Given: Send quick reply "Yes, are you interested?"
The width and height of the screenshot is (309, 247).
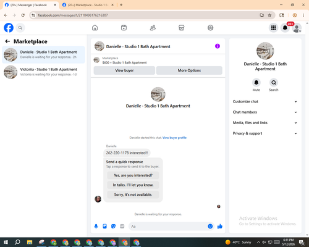Looking at the screenshot, I should (133, 175).
